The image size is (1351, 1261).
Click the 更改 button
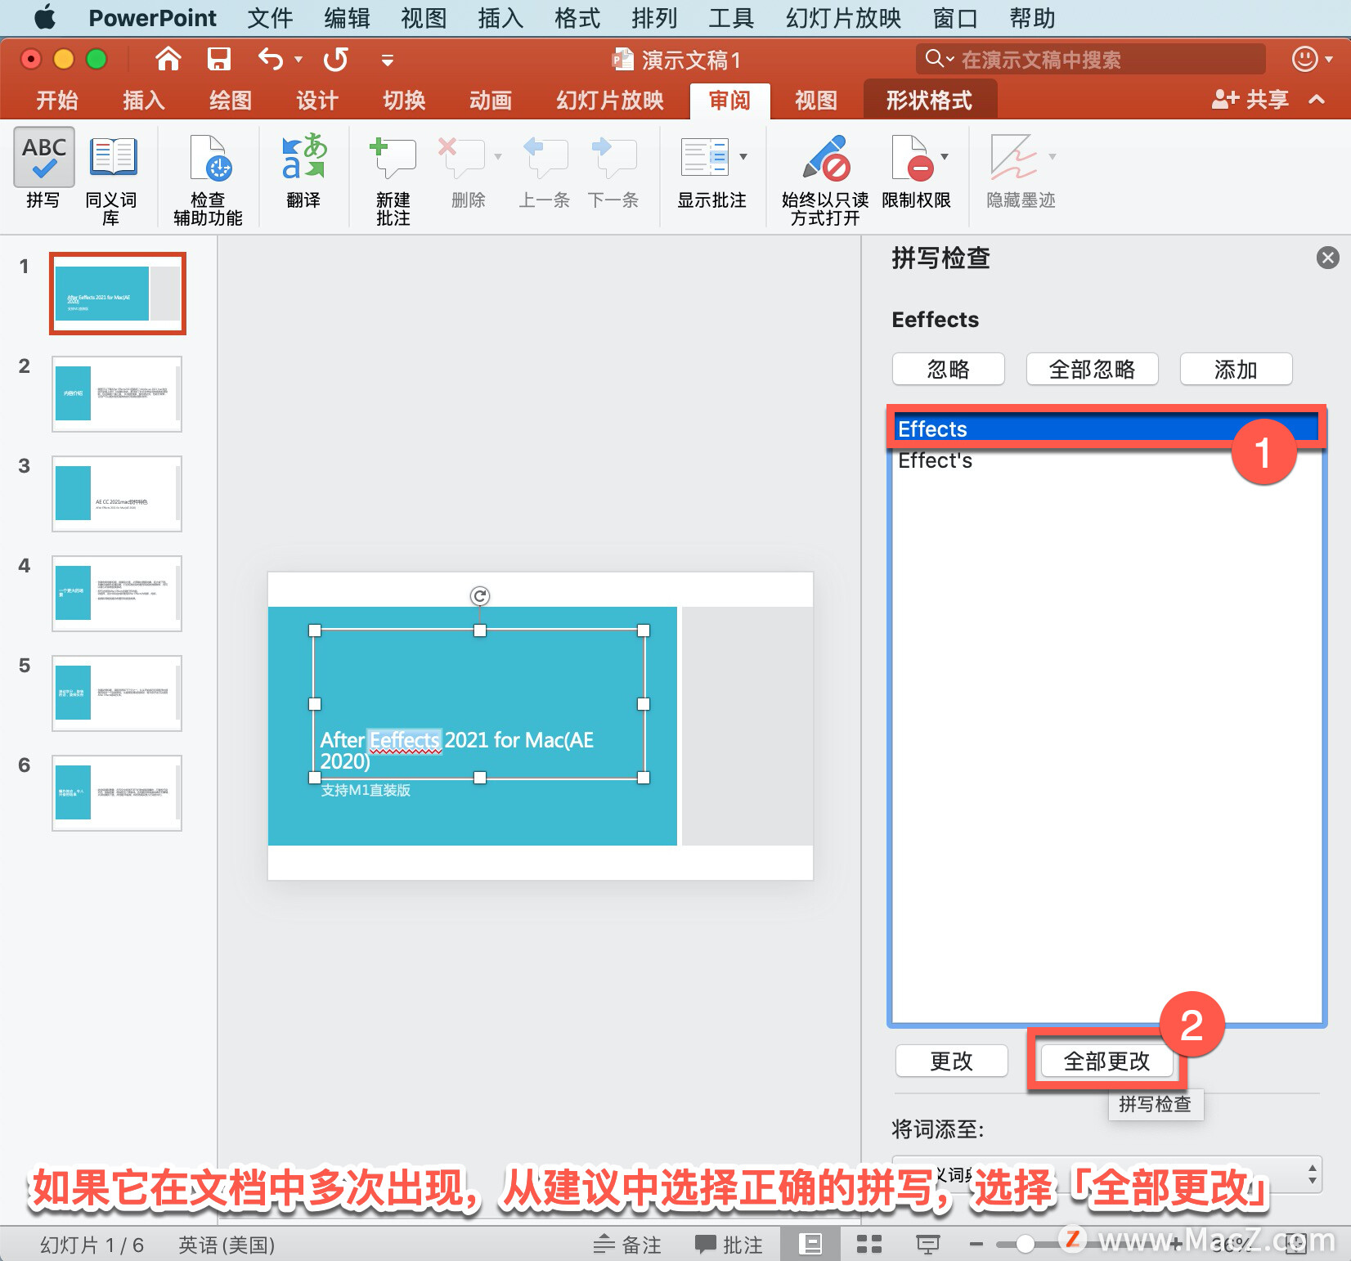pos(952,1061)
